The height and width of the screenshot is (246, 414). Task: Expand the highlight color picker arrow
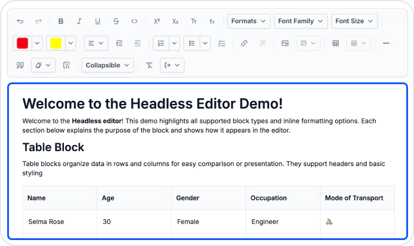coord(71,43)
